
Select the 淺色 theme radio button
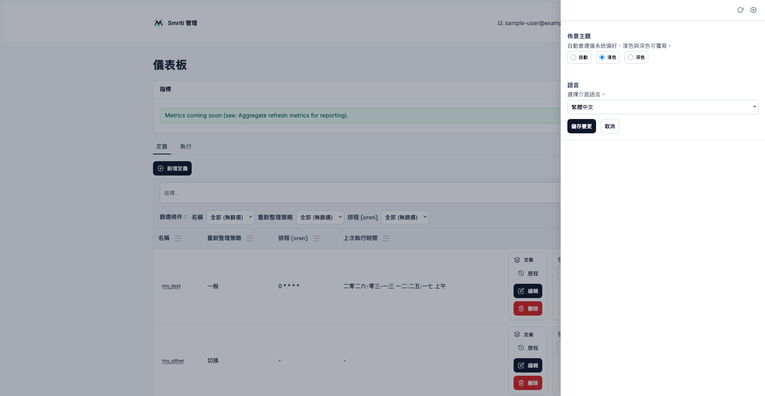602,57
